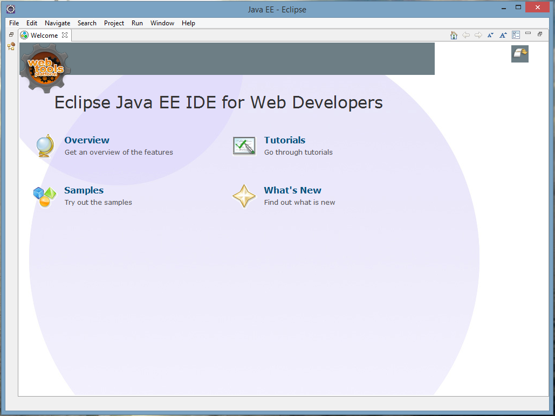Go to Workbench icon
Screen dimensions: 555x416
519,54
